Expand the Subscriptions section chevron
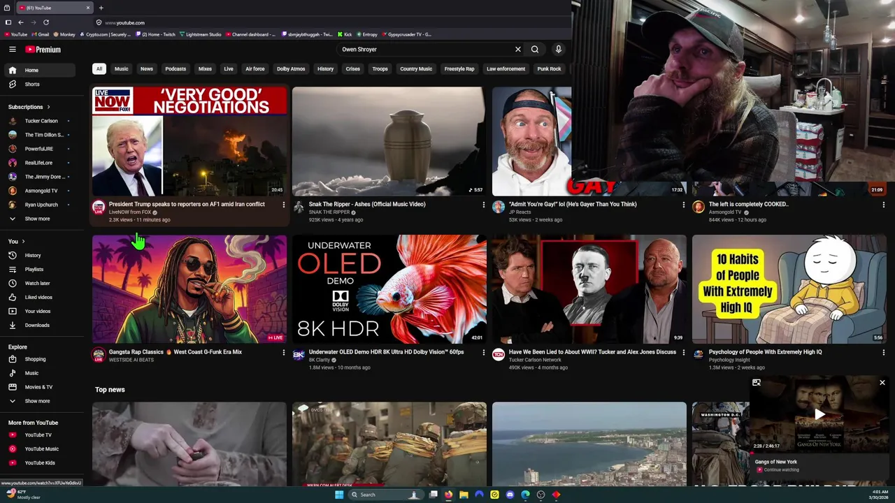This screenshot has width=895, height=503. (x=48, y=107)
